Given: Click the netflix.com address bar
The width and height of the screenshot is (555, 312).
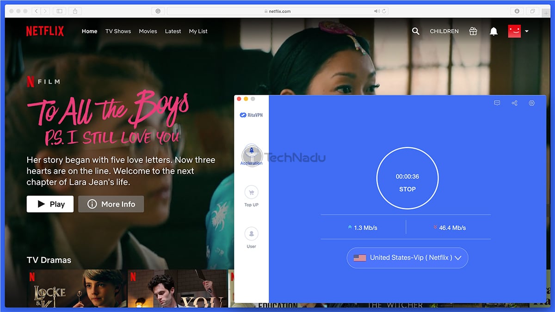Looking at the screenshot, I should [277, 11].
